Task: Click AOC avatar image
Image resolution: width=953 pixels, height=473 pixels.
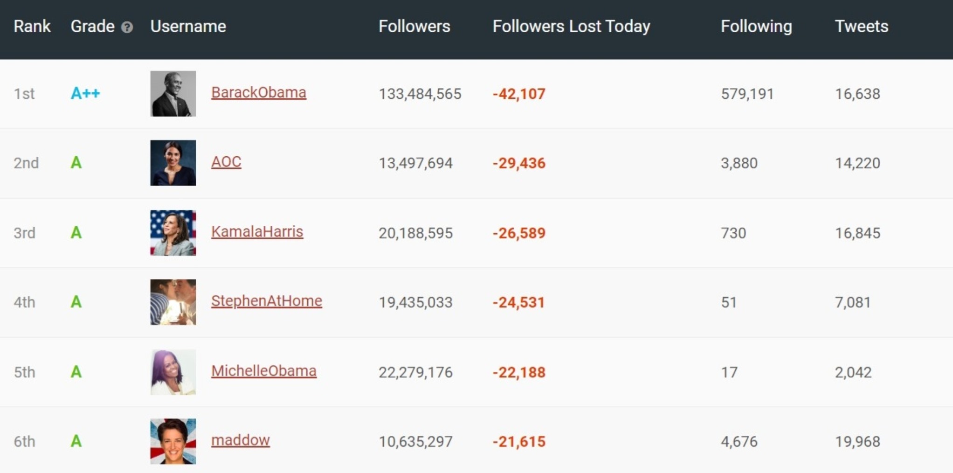Action: click(x=173, y=163)
